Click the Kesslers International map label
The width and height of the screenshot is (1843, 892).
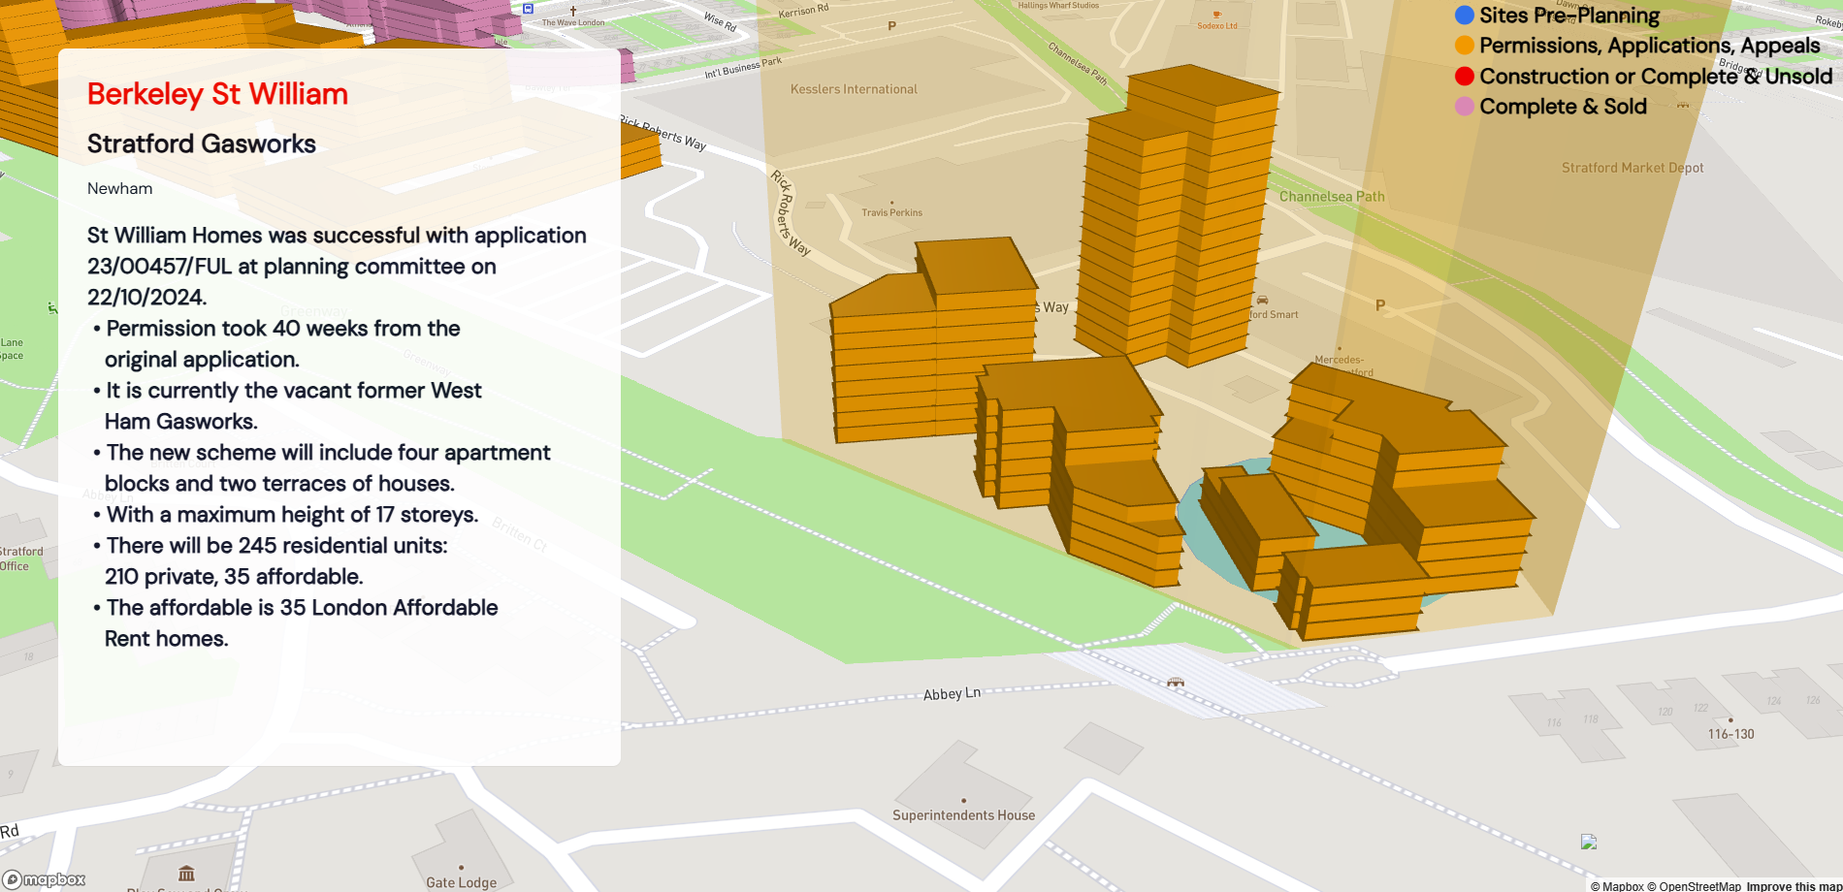tap(854, 89)
